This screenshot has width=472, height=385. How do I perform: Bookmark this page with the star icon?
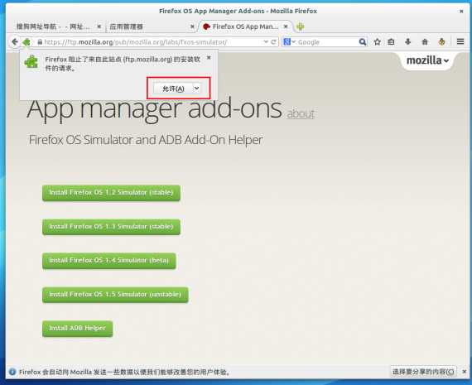377,42
